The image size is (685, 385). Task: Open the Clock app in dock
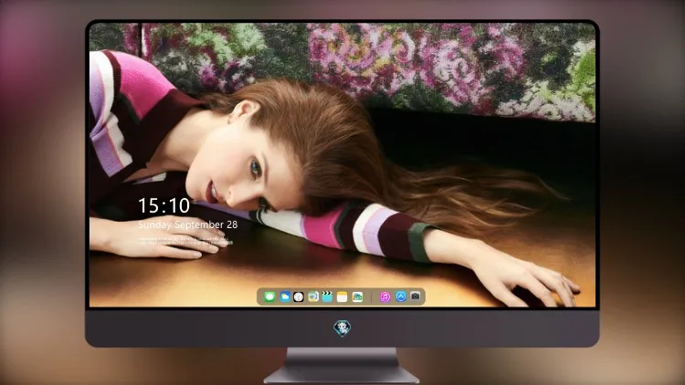tap(299, 297)
